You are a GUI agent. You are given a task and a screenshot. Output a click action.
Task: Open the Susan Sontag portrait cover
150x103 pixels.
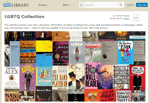coord(12,54)
